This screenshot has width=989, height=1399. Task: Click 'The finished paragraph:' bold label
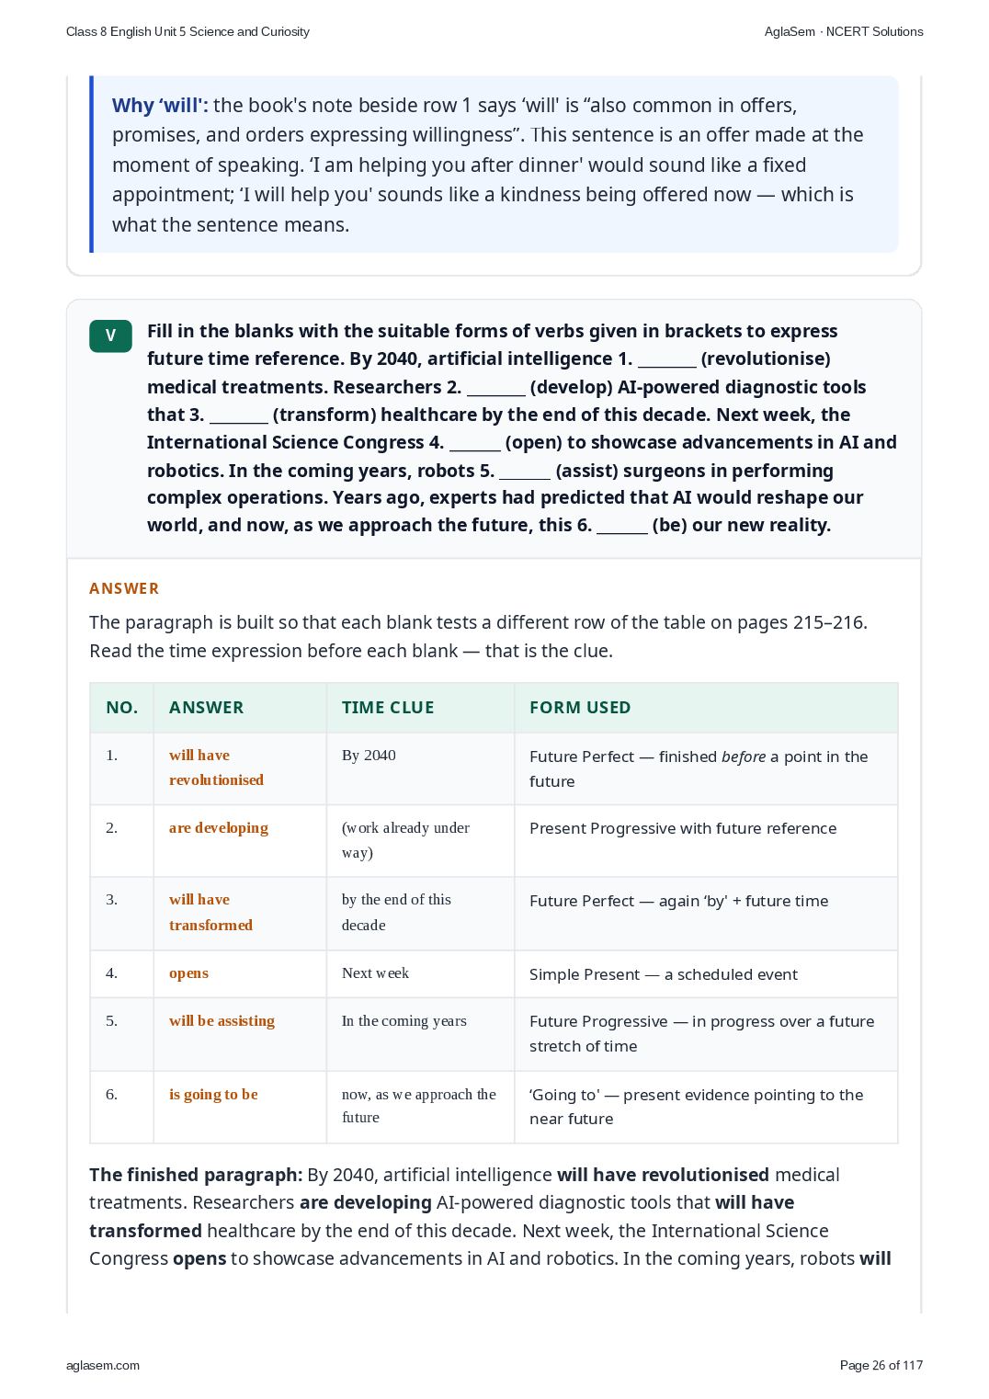pos(196,1175)
